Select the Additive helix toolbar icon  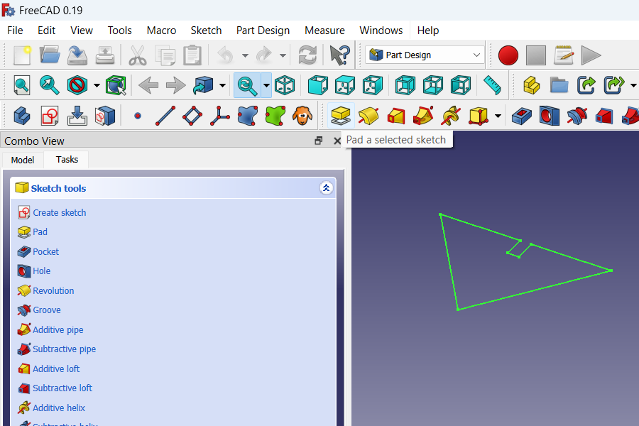449,116
